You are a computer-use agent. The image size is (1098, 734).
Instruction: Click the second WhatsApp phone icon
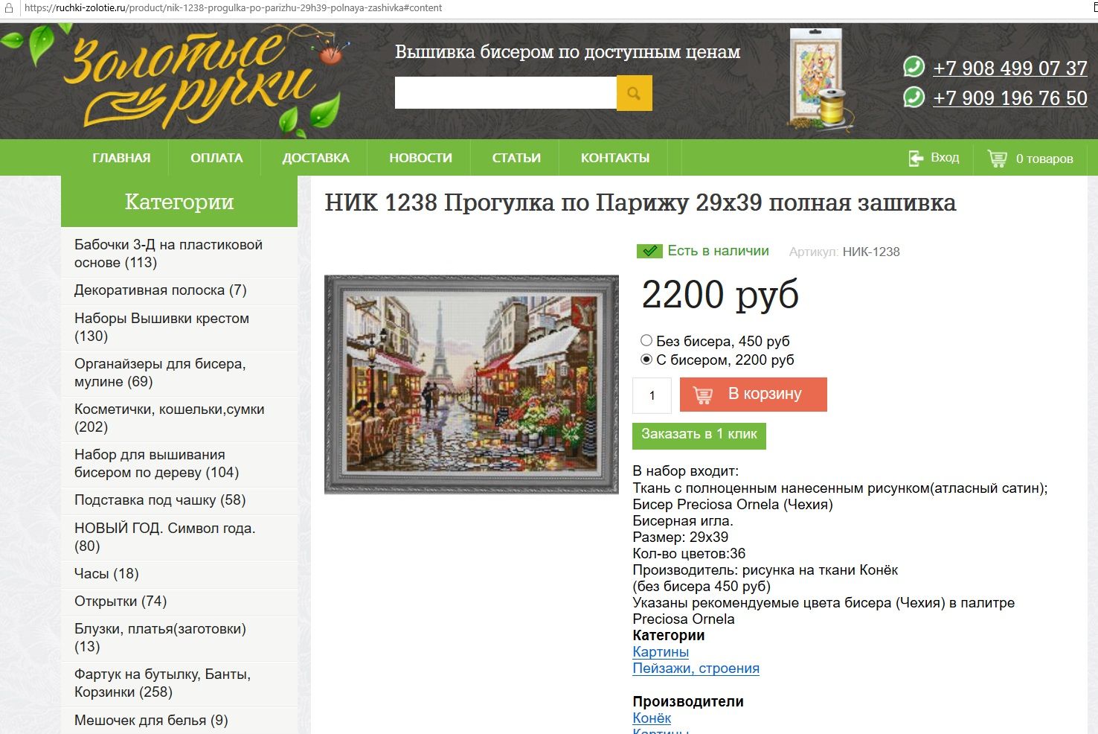pyautogui.click(x=914, y=97)
